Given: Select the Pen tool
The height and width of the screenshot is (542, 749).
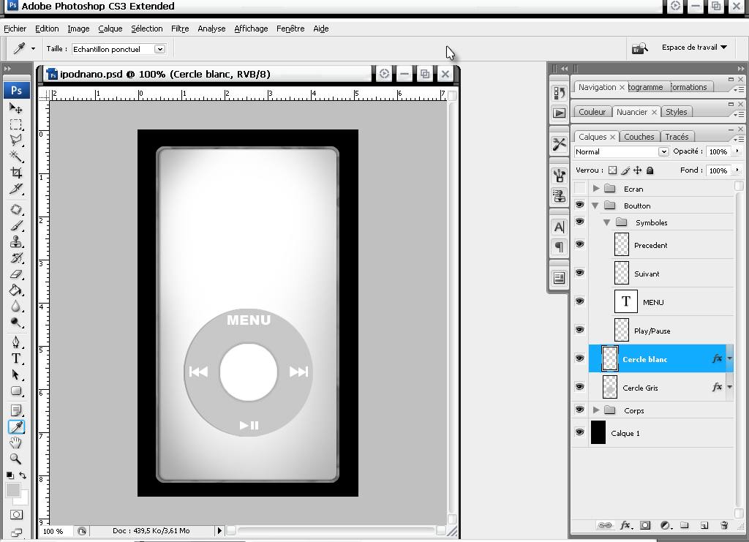Looking at the screenshot, I should pyautogui.click(x=16, y=342).
